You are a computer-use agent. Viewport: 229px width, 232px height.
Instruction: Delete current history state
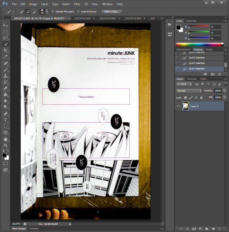point(220,74)
